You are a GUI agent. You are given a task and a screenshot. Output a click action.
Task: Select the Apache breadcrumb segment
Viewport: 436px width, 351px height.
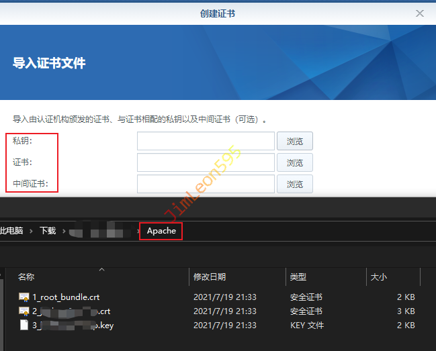pos(161,230)
